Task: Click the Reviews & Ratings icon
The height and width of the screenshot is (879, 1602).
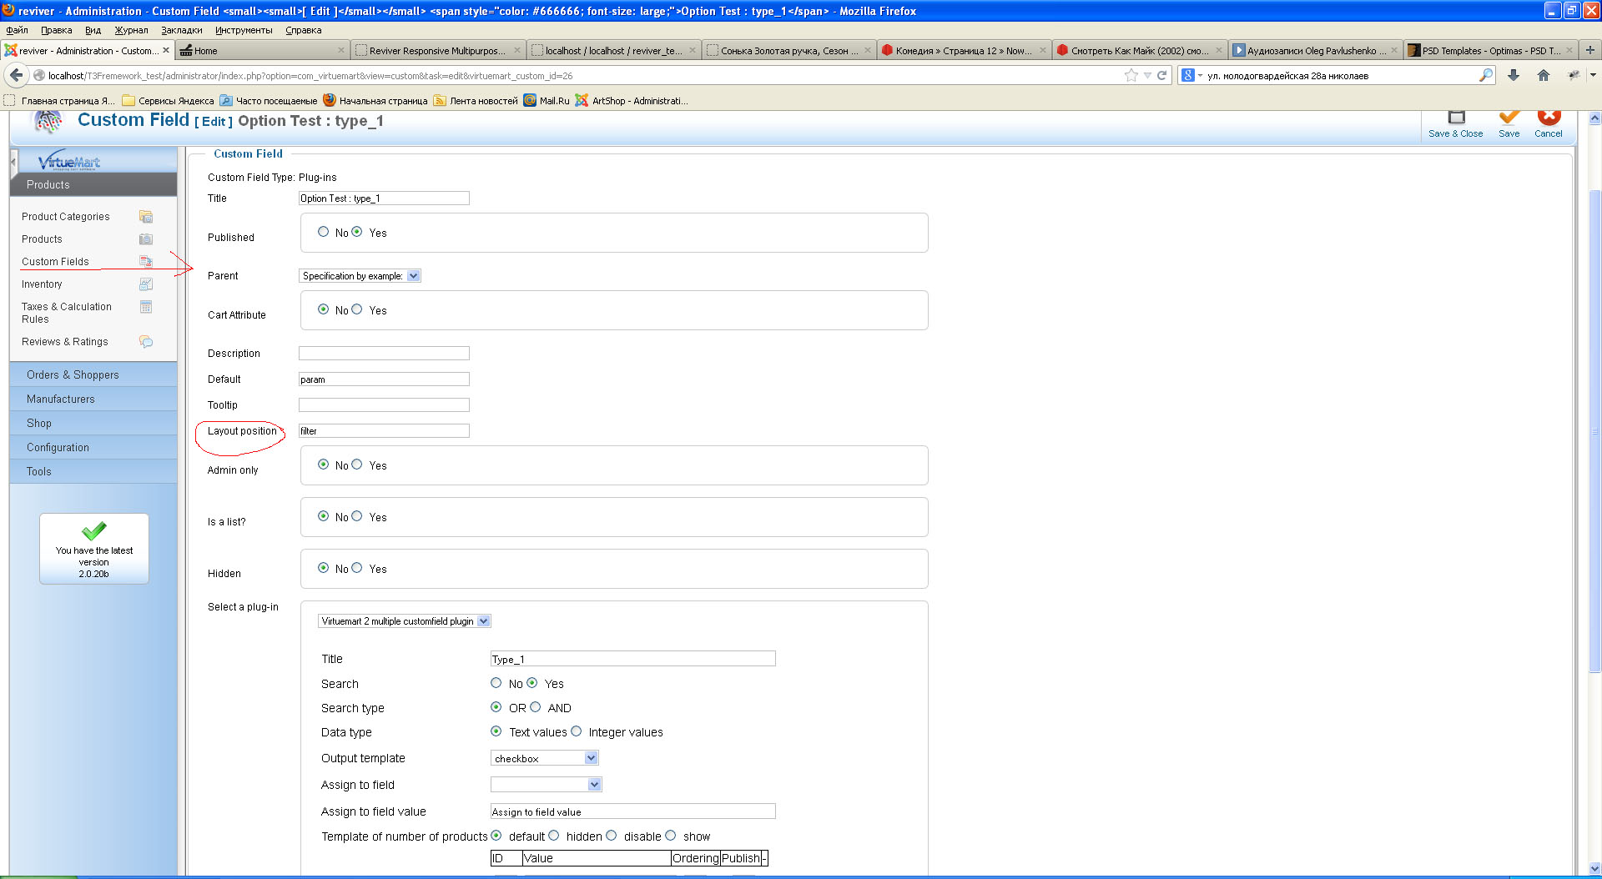Action: point(146,342)
